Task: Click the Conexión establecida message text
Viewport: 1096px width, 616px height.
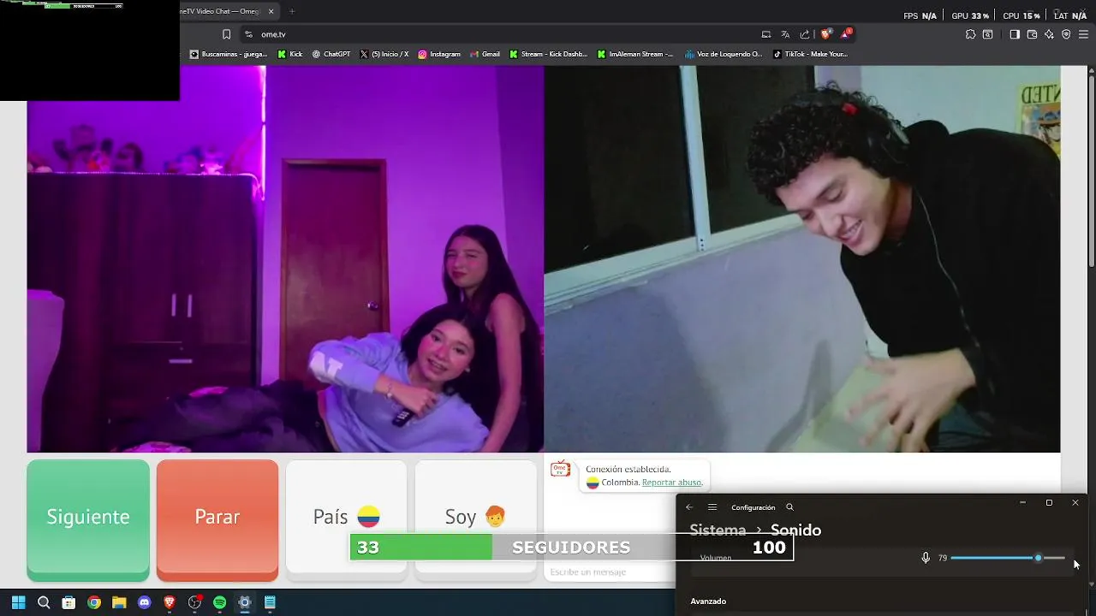Action: tap(628, 469)
